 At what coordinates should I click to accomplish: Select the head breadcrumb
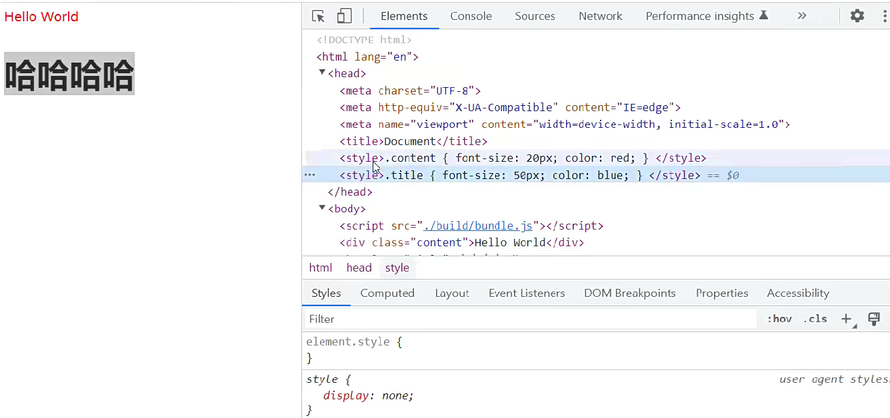(359, 268)
